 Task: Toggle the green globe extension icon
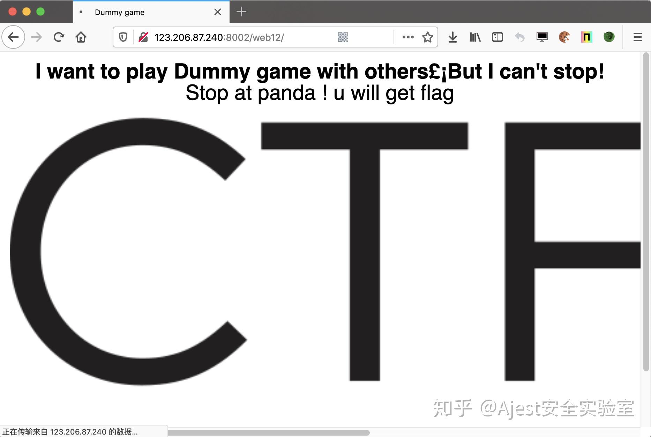click(x=609, y=37)
